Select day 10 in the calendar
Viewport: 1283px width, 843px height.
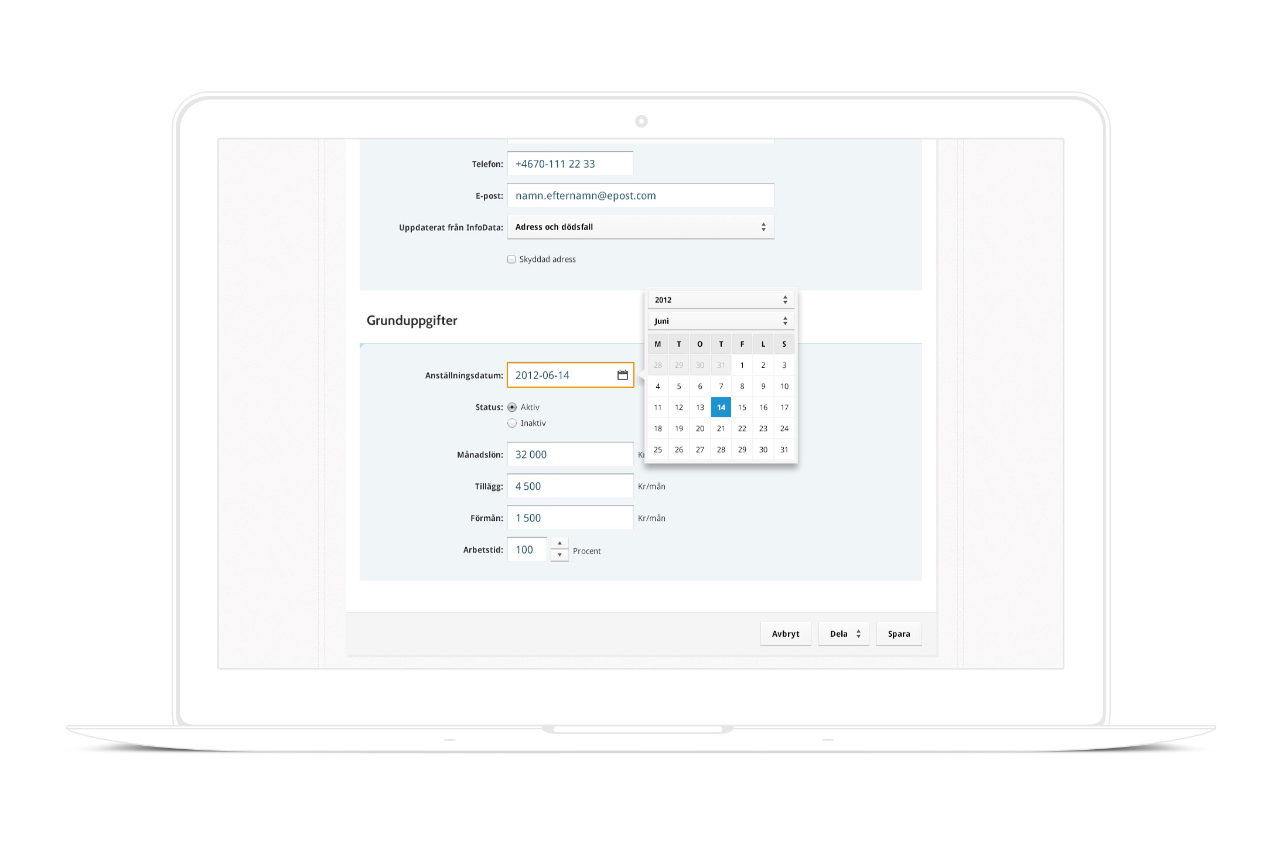click(x=784, y=386)
